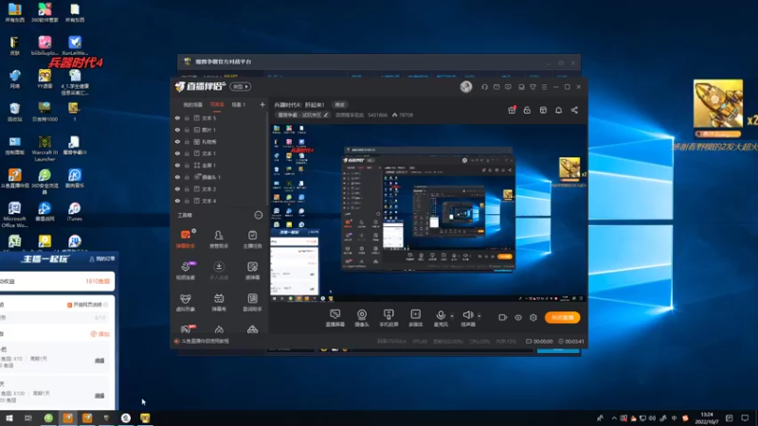Viewport: 758px width, 426px height.
Task: Toggle visibility of 摄像头 1 source
Action: [177, 177]
